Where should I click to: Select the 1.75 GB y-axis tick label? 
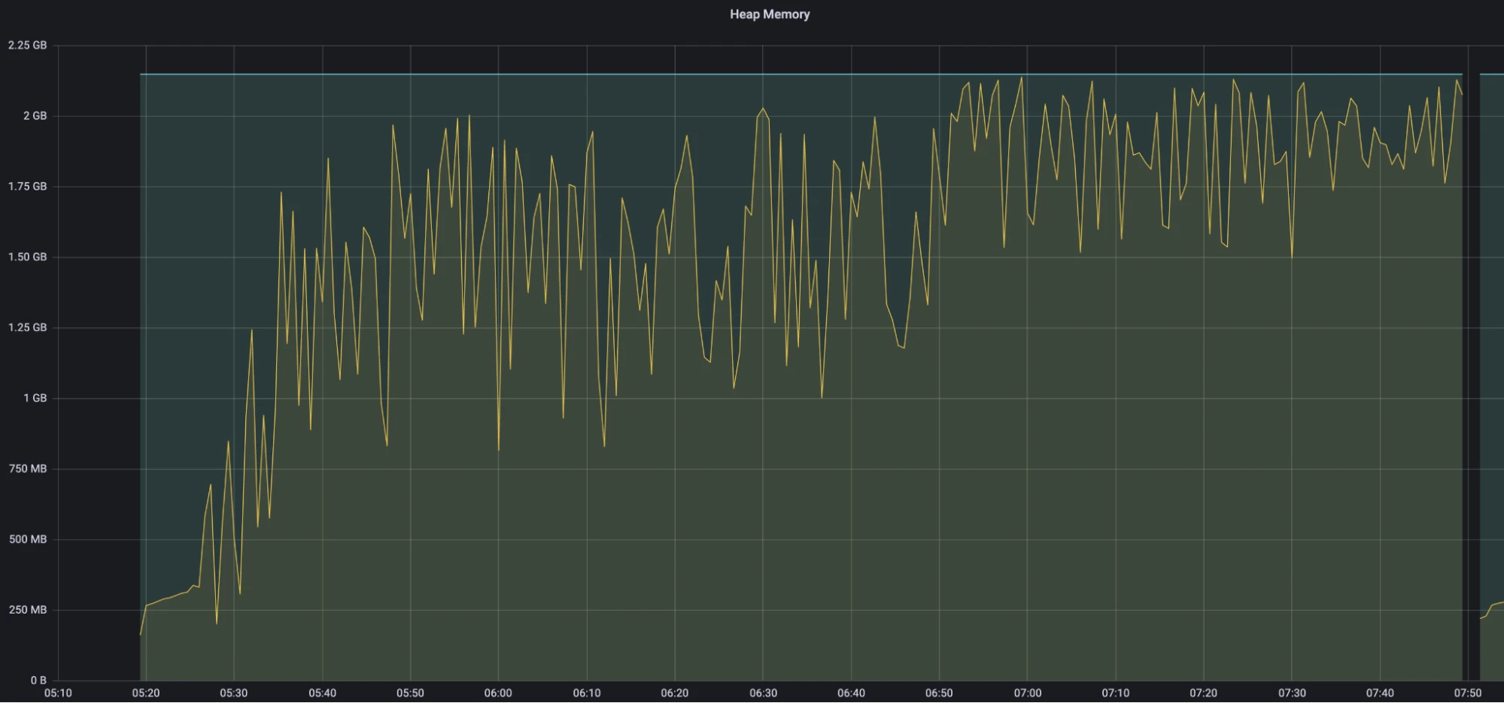coord(28,186)
